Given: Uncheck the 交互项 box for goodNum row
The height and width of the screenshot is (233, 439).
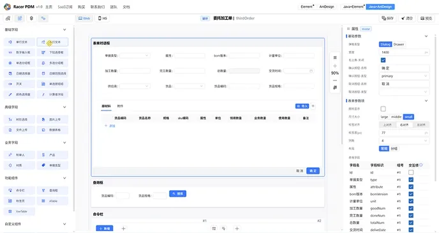Looking at the screenshot, I should [x=411, y=208].
